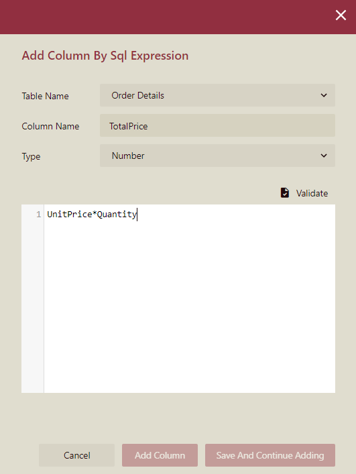The height and width of the screenshot is (474, 356).
Task: Click the Column Name label
Action: coord(50,126)
